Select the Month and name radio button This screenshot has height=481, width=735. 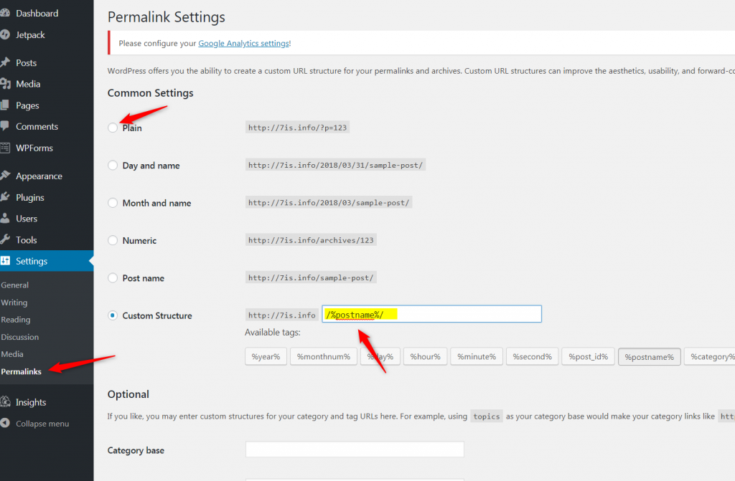(113, 203)
